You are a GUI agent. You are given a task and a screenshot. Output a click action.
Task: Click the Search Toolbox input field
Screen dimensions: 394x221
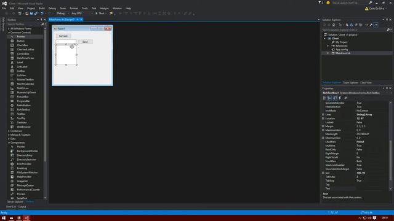point(24,24)
